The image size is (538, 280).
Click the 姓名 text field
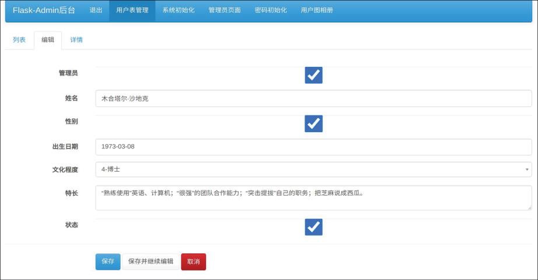tap(313, 98)
